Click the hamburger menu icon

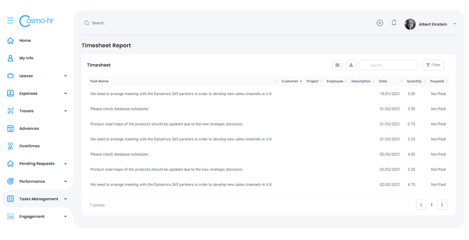[10, 21]
